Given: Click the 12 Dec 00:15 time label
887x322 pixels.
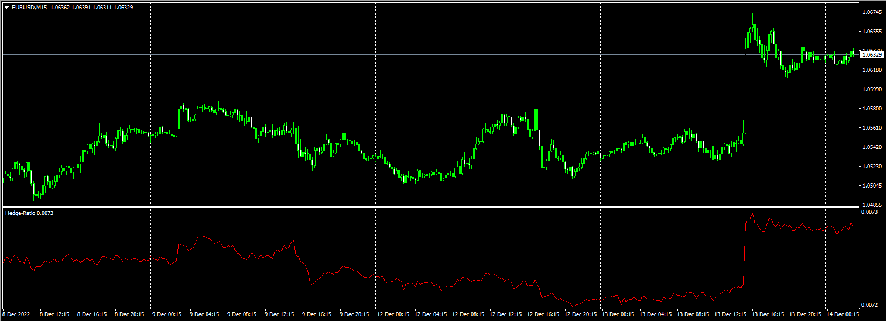Looking at the screenshot, I should pyautogui.click(x=393, y=314).
